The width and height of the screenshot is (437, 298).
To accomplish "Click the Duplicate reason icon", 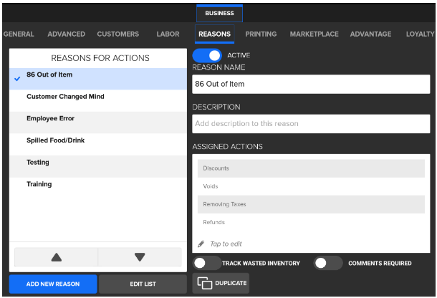I will click(205, 283).
